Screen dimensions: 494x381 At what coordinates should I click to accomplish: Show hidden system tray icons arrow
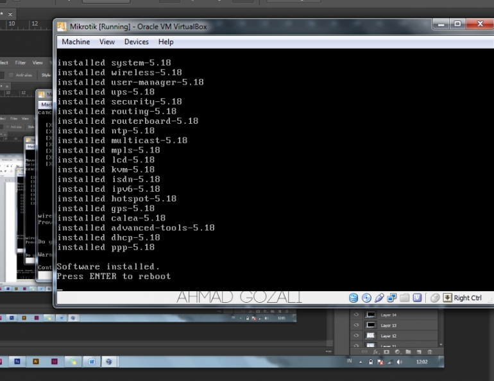click(361, 362)
